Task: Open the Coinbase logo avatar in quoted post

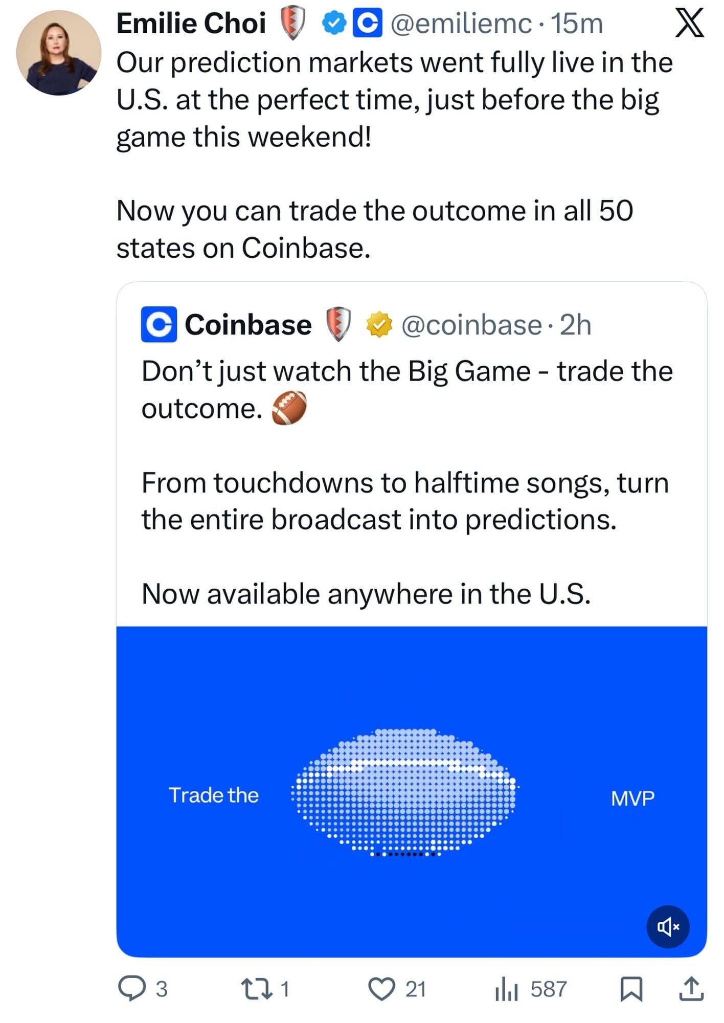Action: point(159,324)
